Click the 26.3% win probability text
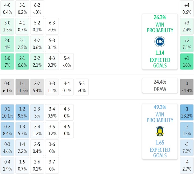The width and height of the screenshot is (194, 174). coord(160,17)
